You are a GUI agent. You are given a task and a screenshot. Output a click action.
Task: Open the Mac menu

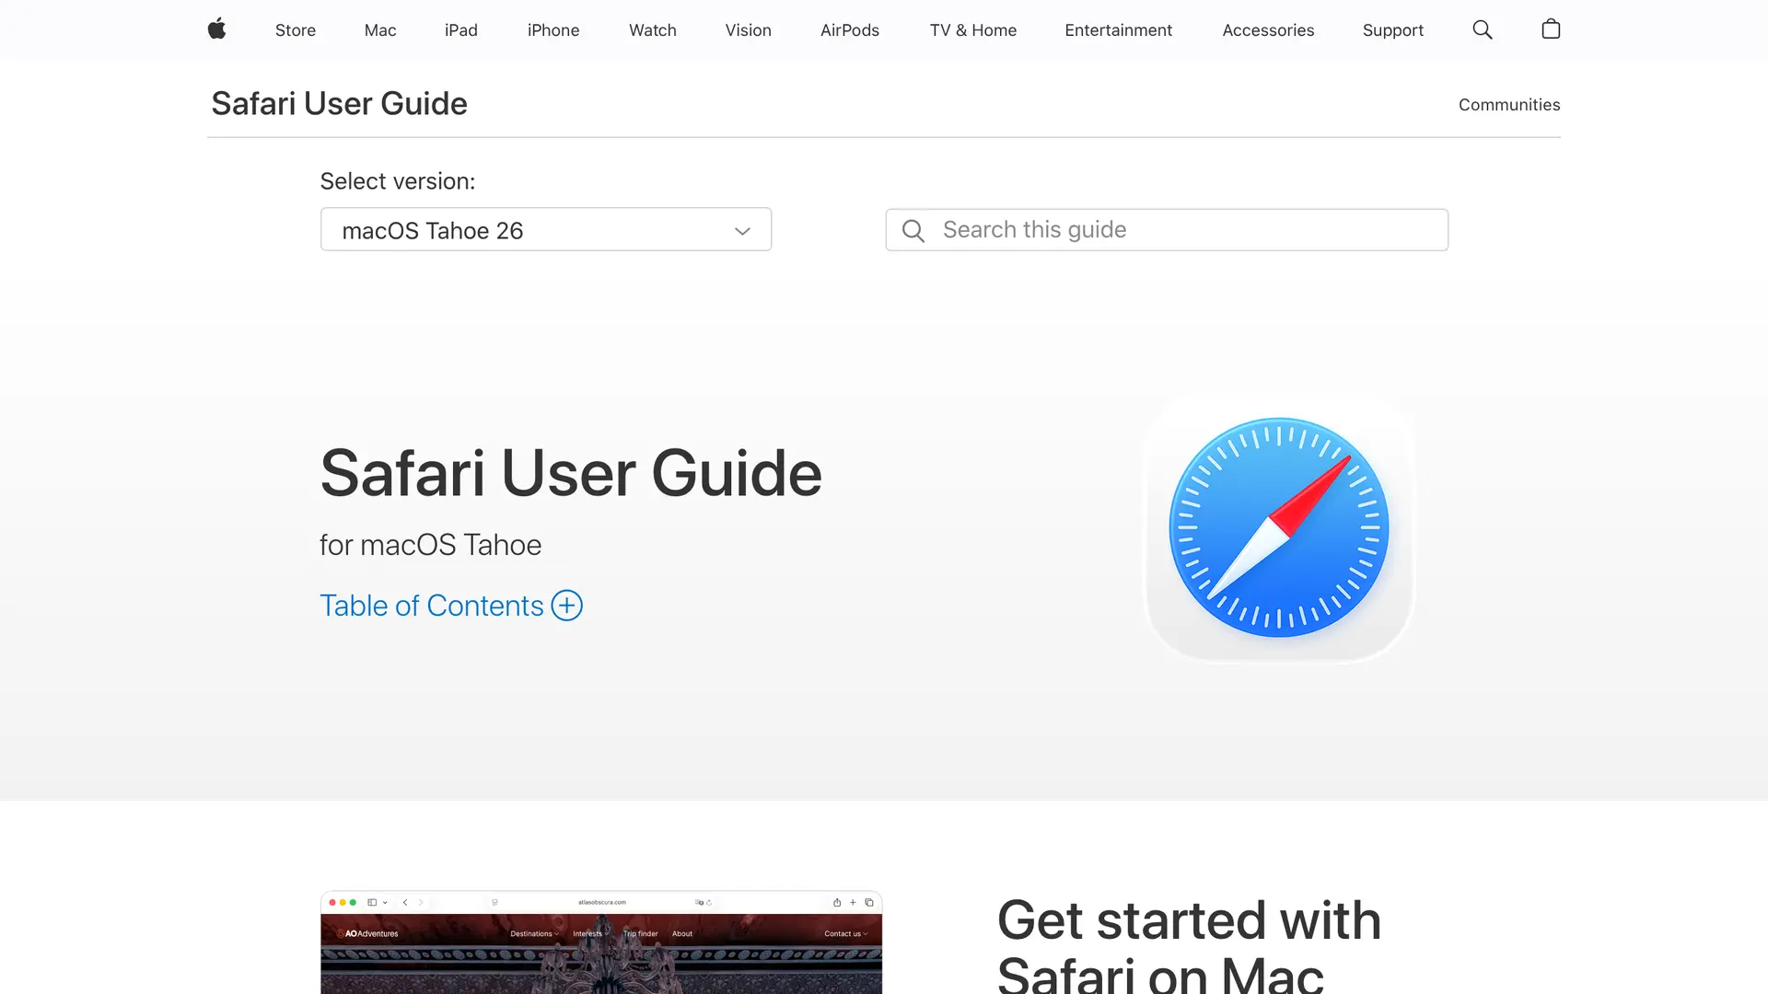380,30
